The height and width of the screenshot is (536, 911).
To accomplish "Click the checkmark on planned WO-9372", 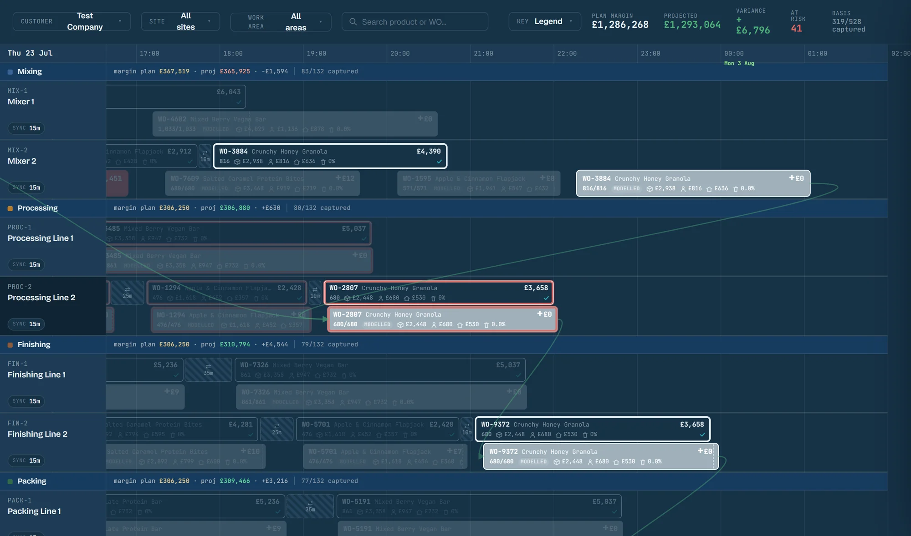I will [702, 435].
